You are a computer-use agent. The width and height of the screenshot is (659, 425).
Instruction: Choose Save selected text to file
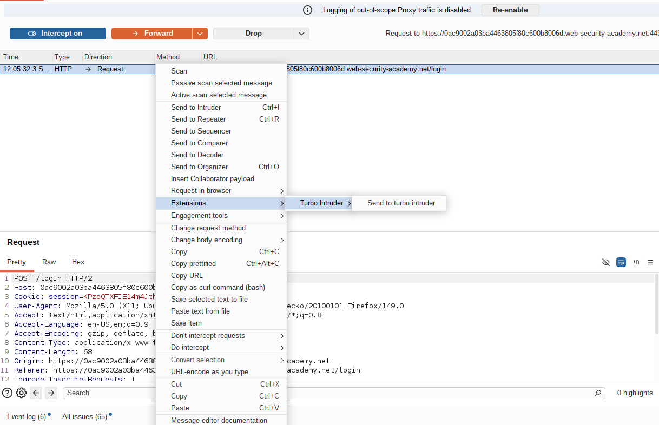pyautogui.click(x=221, y=299)
